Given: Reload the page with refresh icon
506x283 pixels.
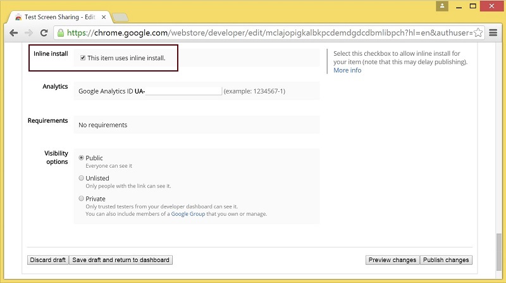Looking at the screenshot, I should click(44, 32).
